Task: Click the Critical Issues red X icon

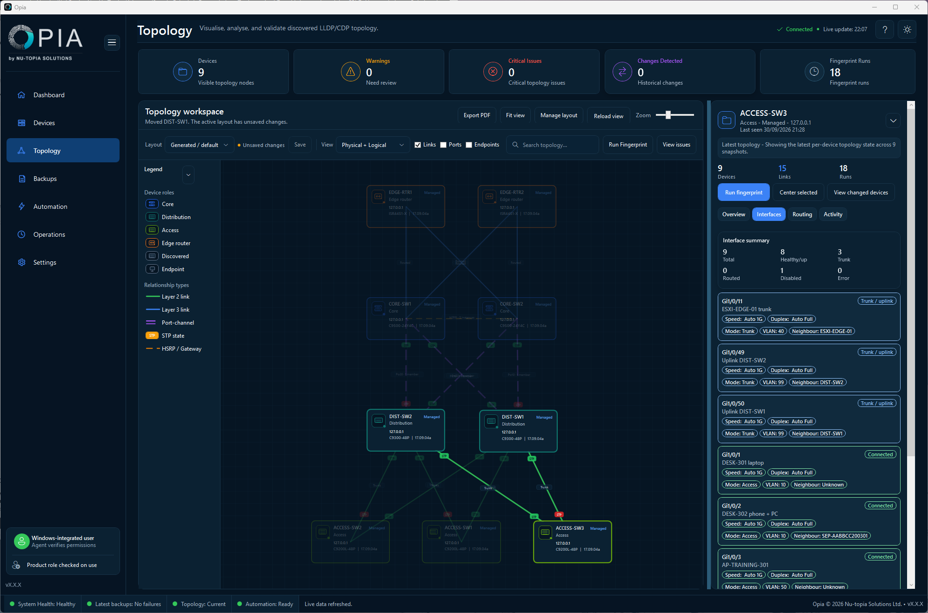Action: tap(493, 72)
